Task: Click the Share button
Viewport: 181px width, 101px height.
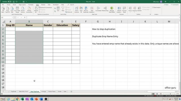Action: pyautogui.click(x=166, y=5)
